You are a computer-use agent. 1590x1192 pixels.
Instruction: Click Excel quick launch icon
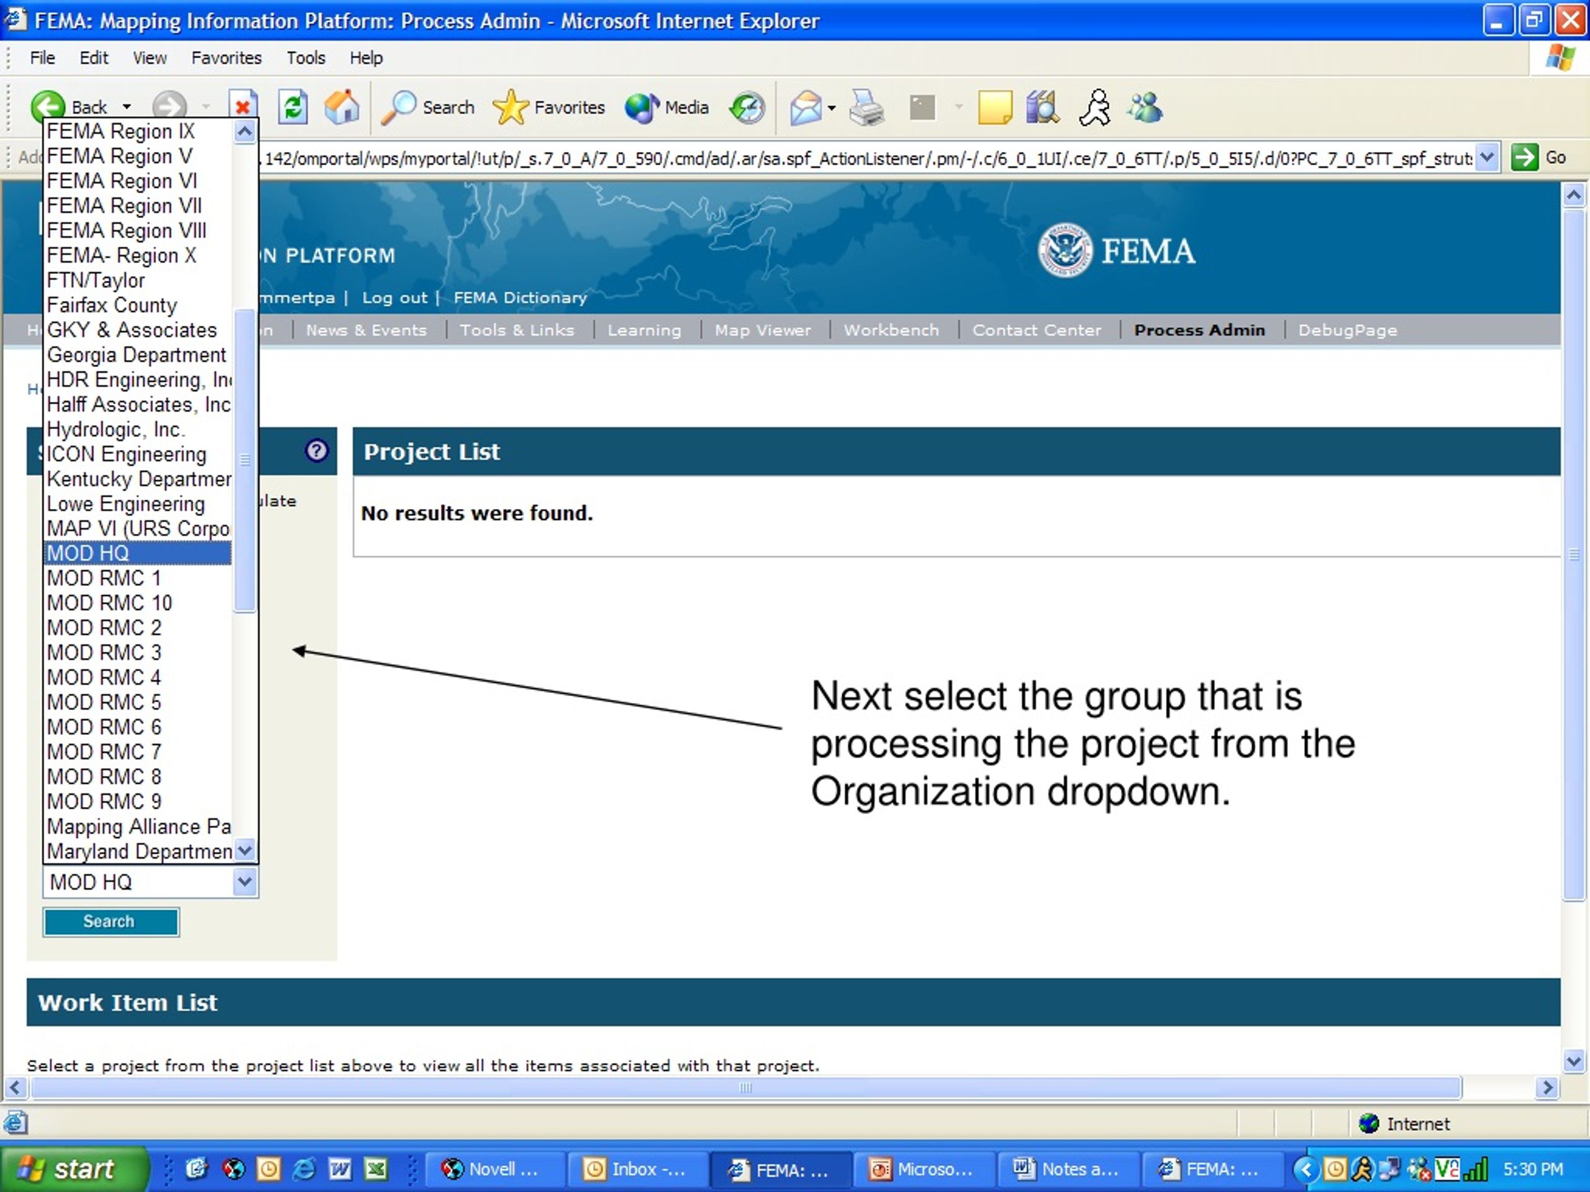(375, 1169)
